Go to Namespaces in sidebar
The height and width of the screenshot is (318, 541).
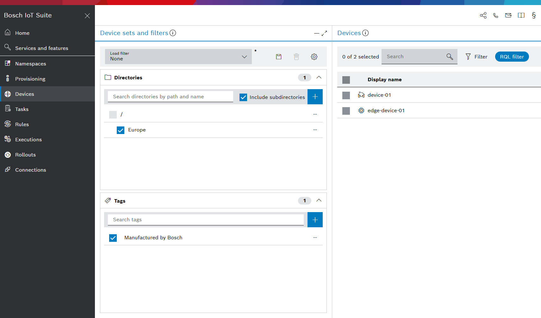tap(47, 64)
